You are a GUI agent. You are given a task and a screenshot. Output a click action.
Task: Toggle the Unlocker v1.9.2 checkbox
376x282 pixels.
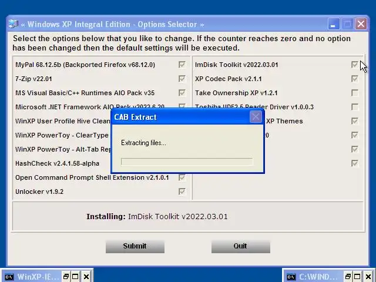(x=182, y=192)
